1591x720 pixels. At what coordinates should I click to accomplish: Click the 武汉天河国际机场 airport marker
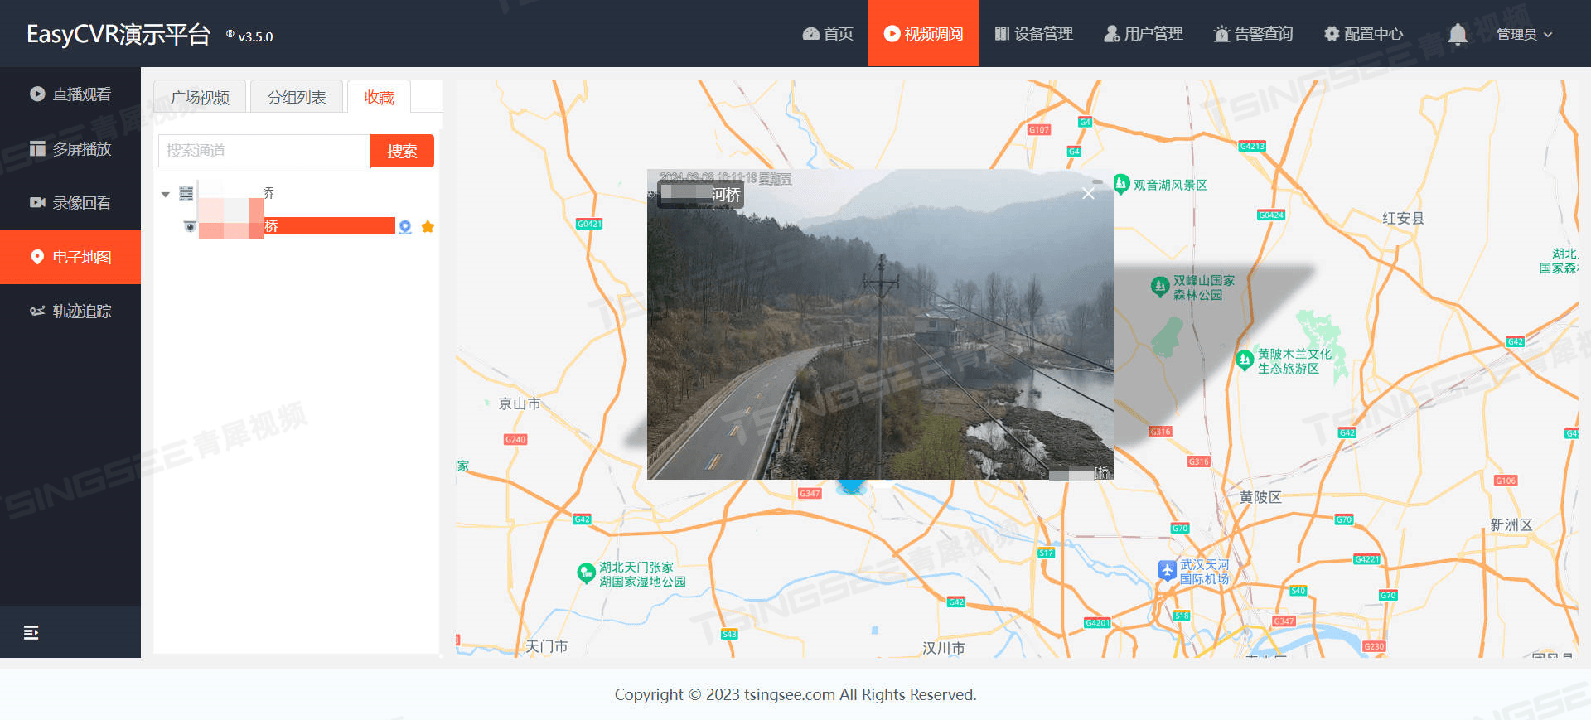tap(1167, 570)
